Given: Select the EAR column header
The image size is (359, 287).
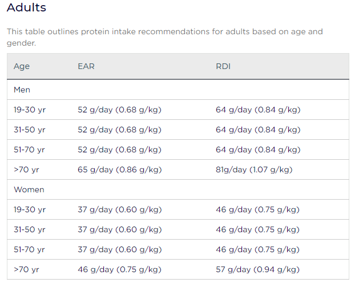Looking at the screenshot, I should click(x=86, y=66).
